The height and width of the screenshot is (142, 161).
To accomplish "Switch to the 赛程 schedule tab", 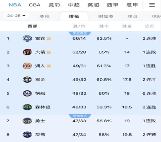I will pos(44,16).
